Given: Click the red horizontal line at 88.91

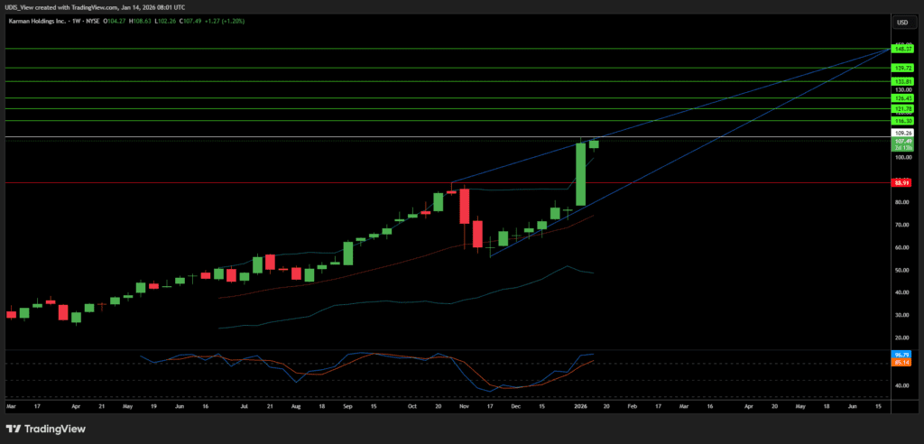Looking at the screenshot, I should [271, 182].
